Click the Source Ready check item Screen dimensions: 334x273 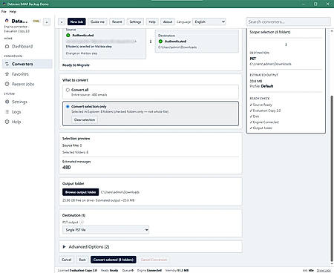[261, 105]
